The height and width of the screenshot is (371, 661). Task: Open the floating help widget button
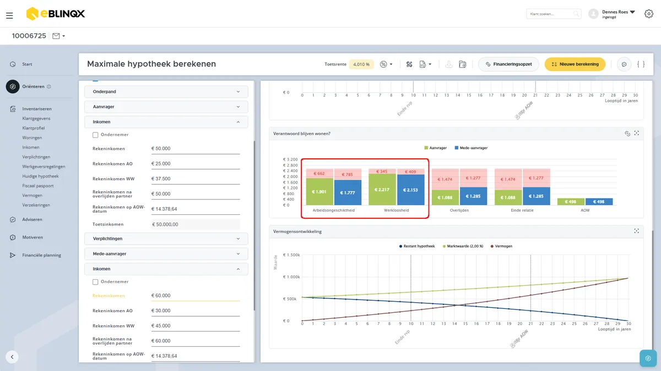(648, 358)
